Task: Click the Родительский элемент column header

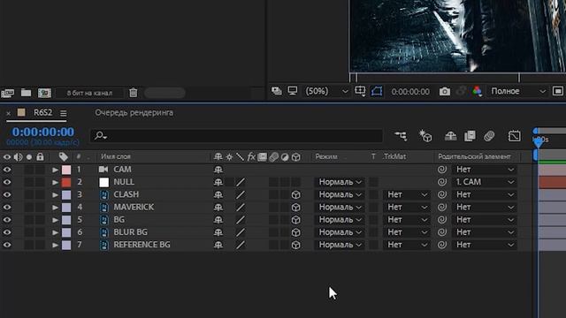Action: point(474,157)
